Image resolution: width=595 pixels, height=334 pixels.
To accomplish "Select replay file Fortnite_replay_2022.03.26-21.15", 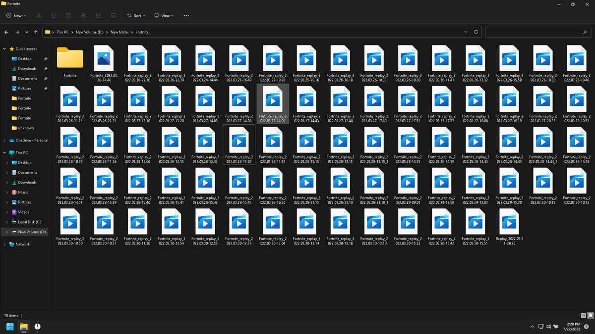I will pos(70,104).
